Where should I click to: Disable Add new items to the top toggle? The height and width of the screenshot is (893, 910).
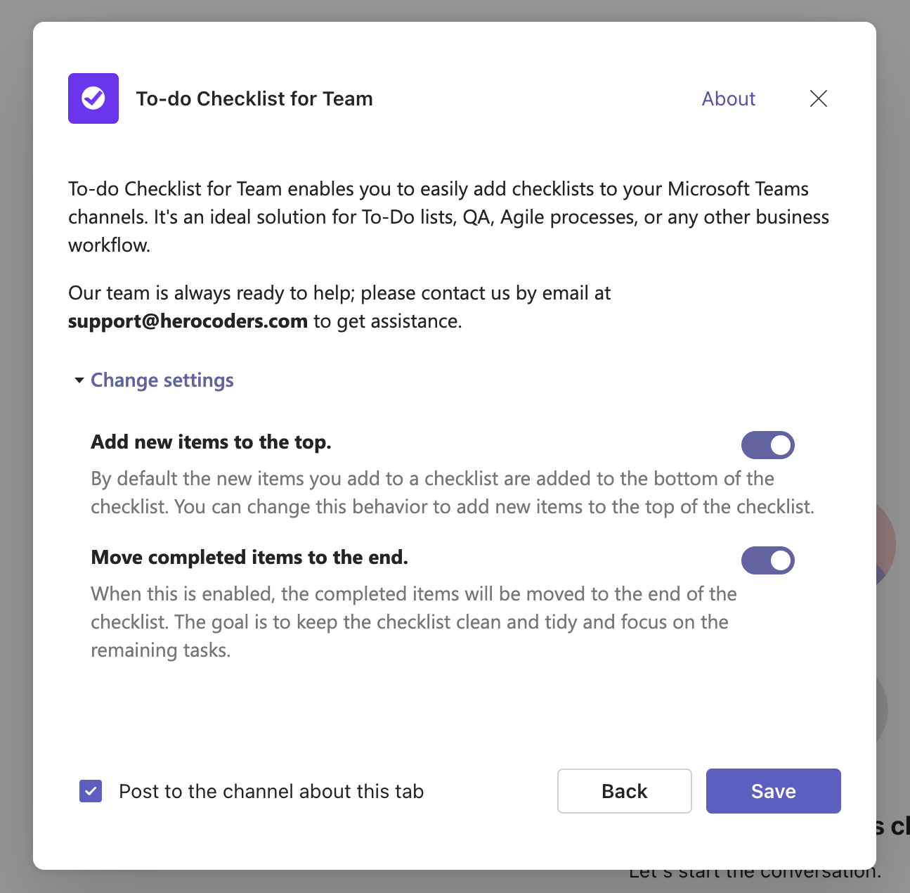(767, 445)
